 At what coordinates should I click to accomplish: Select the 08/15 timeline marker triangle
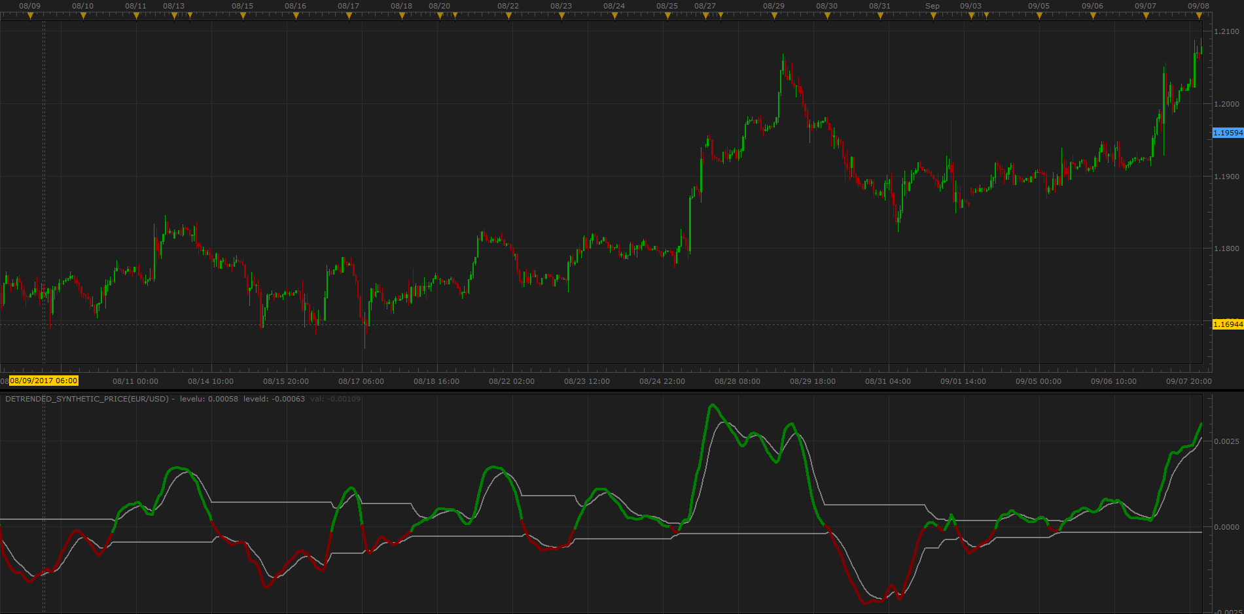[243, 16]
